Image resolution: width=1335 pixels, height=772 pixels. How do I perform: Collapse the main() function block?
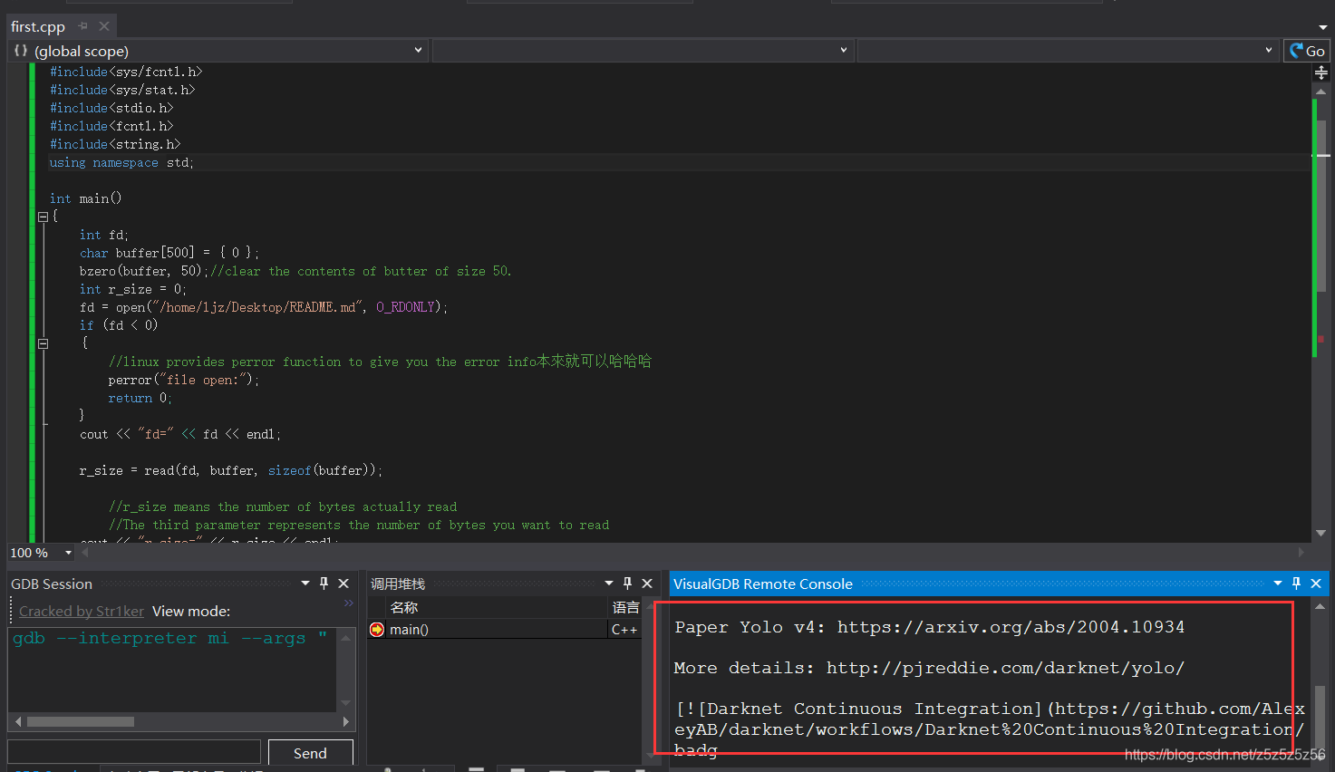coord(43,217)
